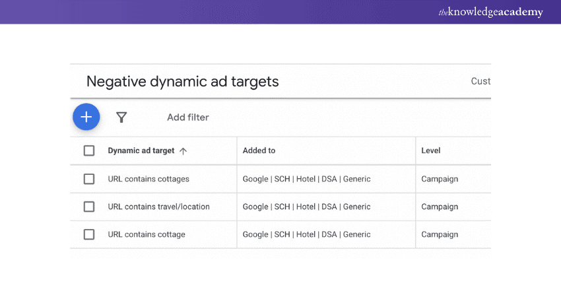Select the text URL contains cottages
Image resolution: width=561 pixels, height=297 pixels.
click(x=148, y=179)
